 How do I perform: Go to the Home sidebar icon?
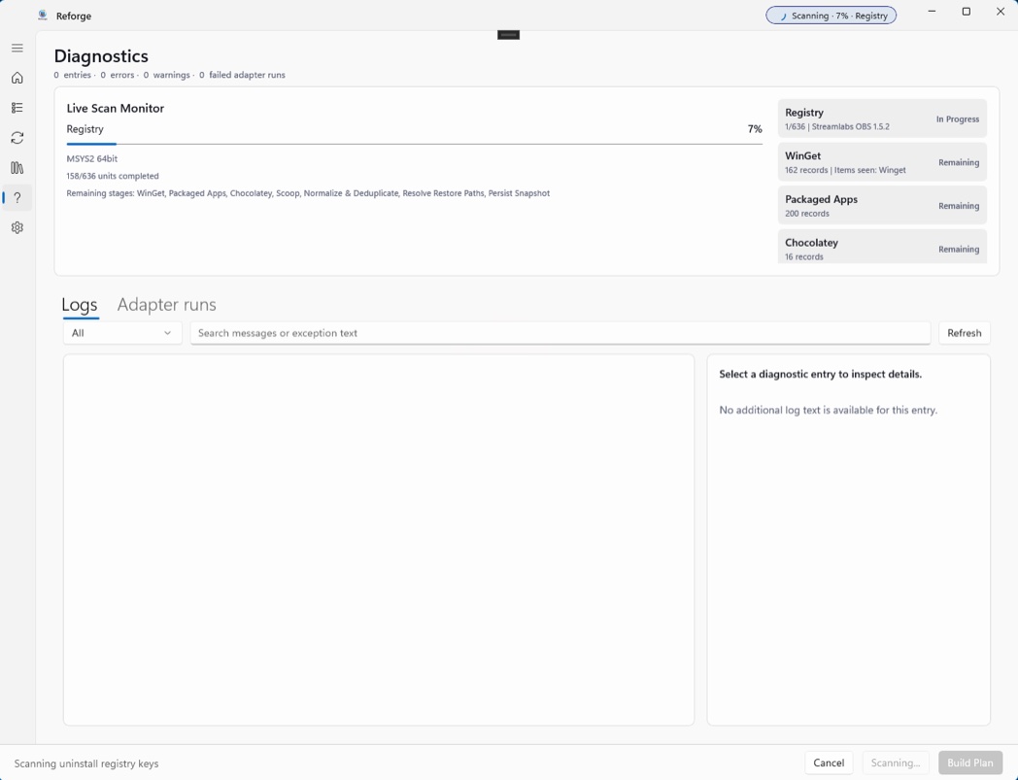pos(17,78)
